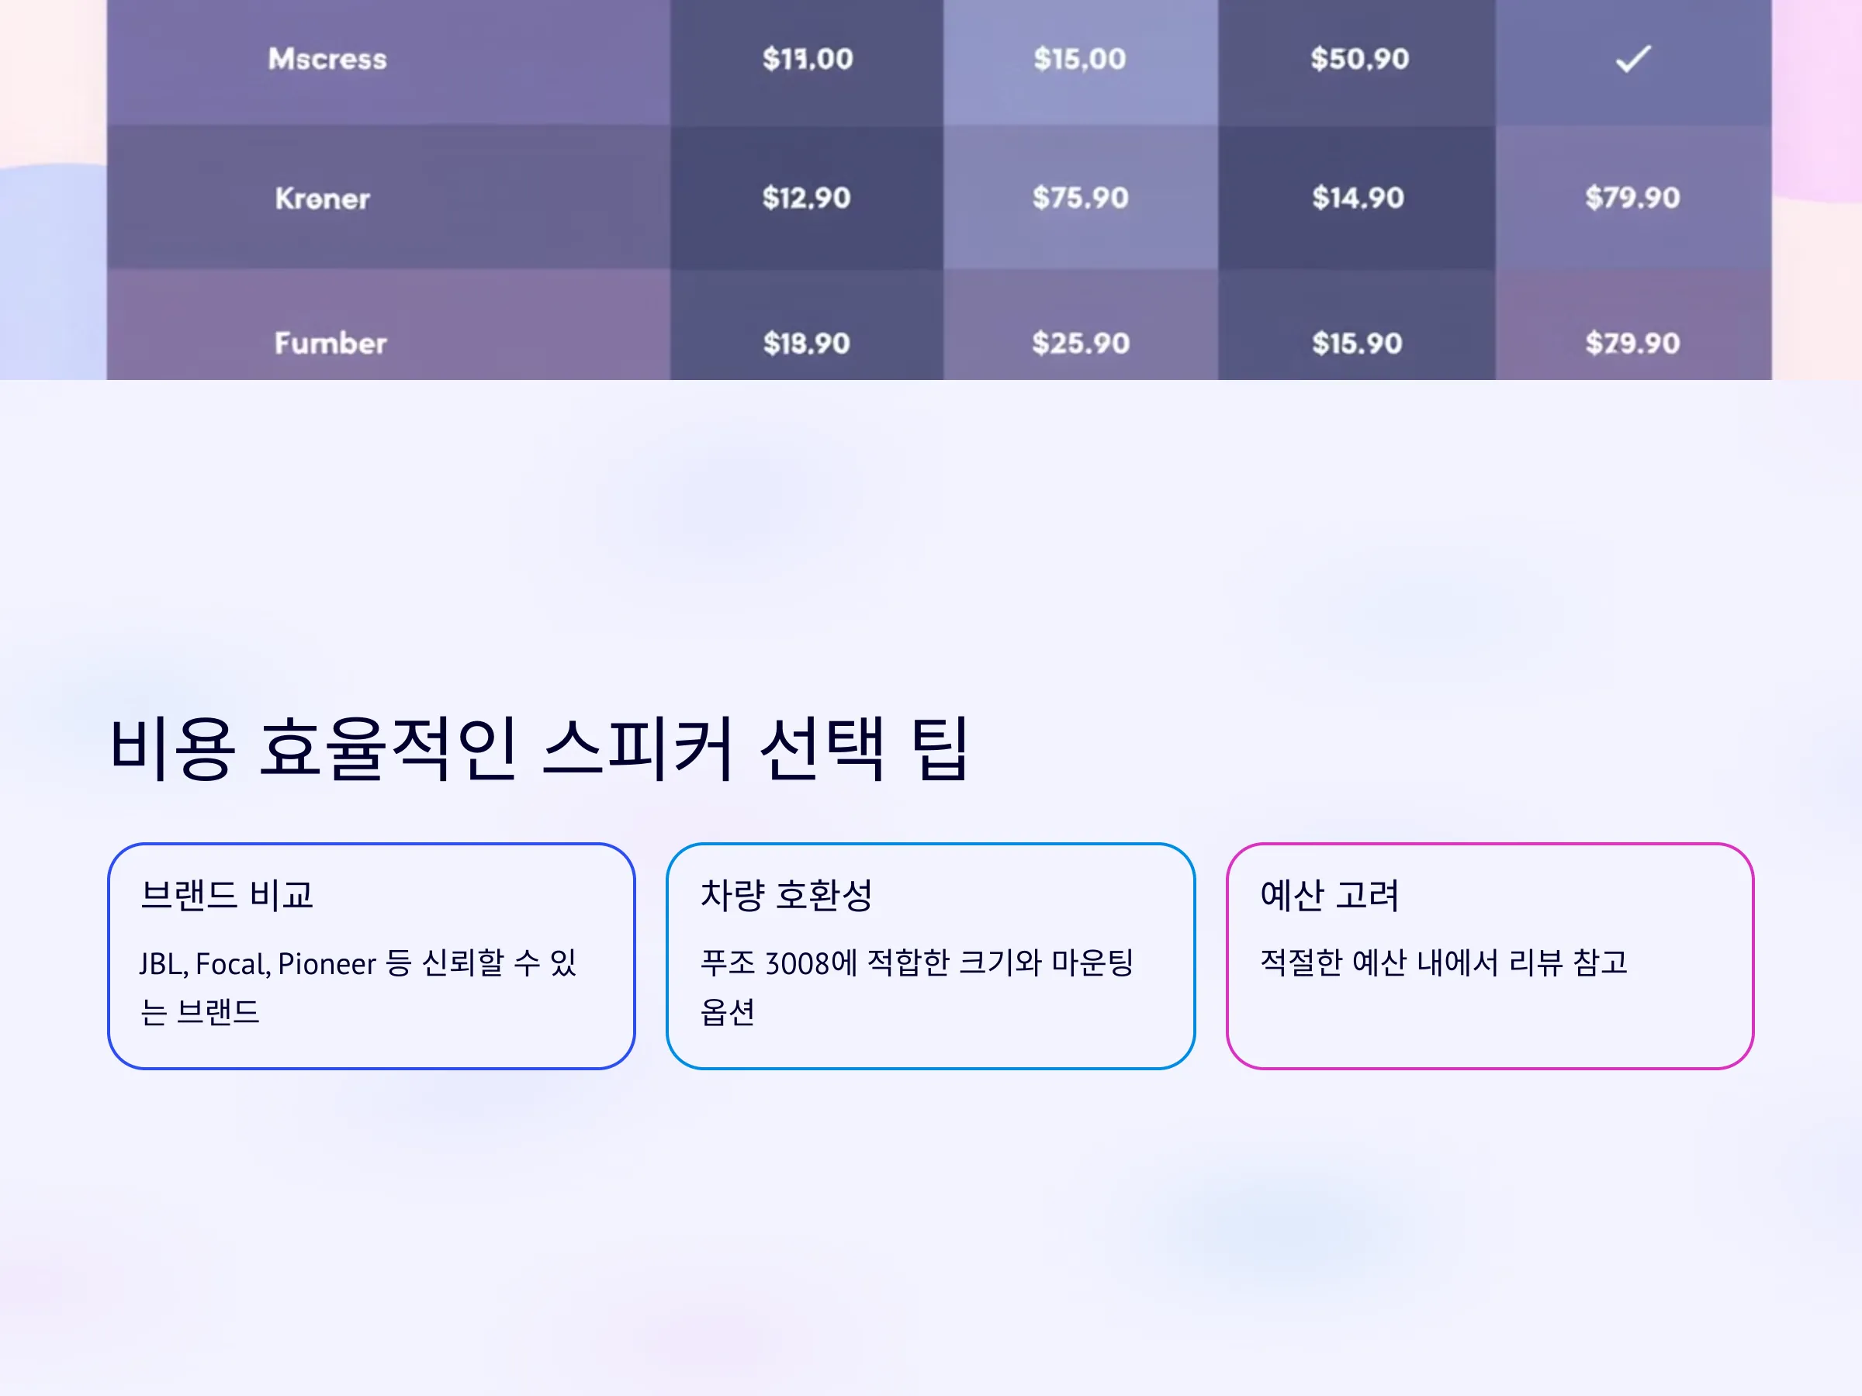This screenshot has height=1396, width=1862.
Task: Open the 브랜드 비교 card
Action: tap(371, 956)
